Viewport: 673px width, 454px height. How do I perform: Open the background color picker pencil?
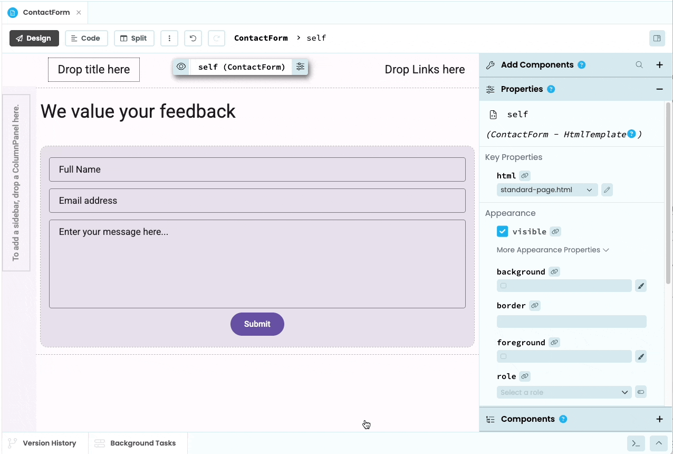coord(641,286)
